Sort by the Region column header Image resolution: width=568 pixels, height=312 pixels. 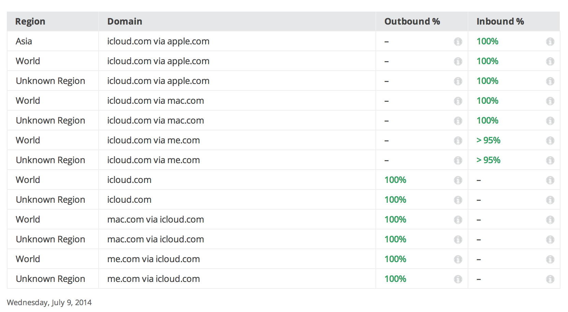[30, 22]
